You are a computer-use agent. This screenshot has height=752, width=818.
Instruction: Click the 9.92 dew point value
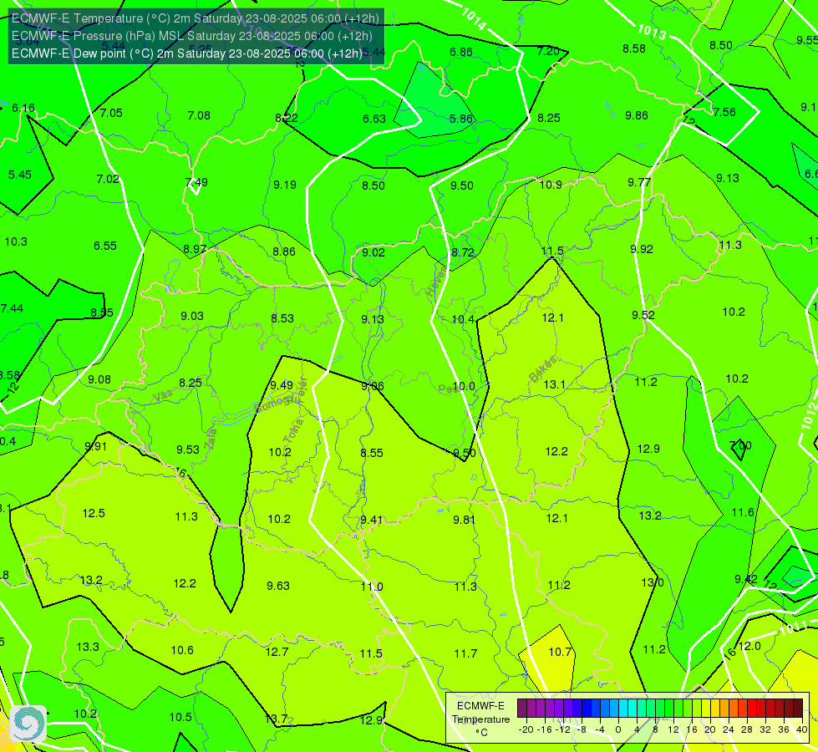coord(642,249)
